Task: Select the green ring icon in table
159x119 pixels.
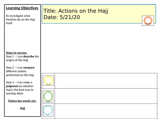Action: [48, 96]
